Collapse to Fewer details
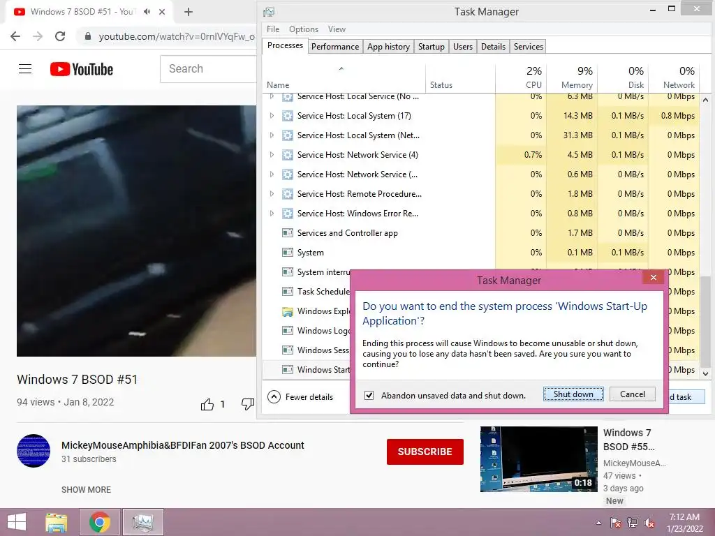 coord(300,397)
